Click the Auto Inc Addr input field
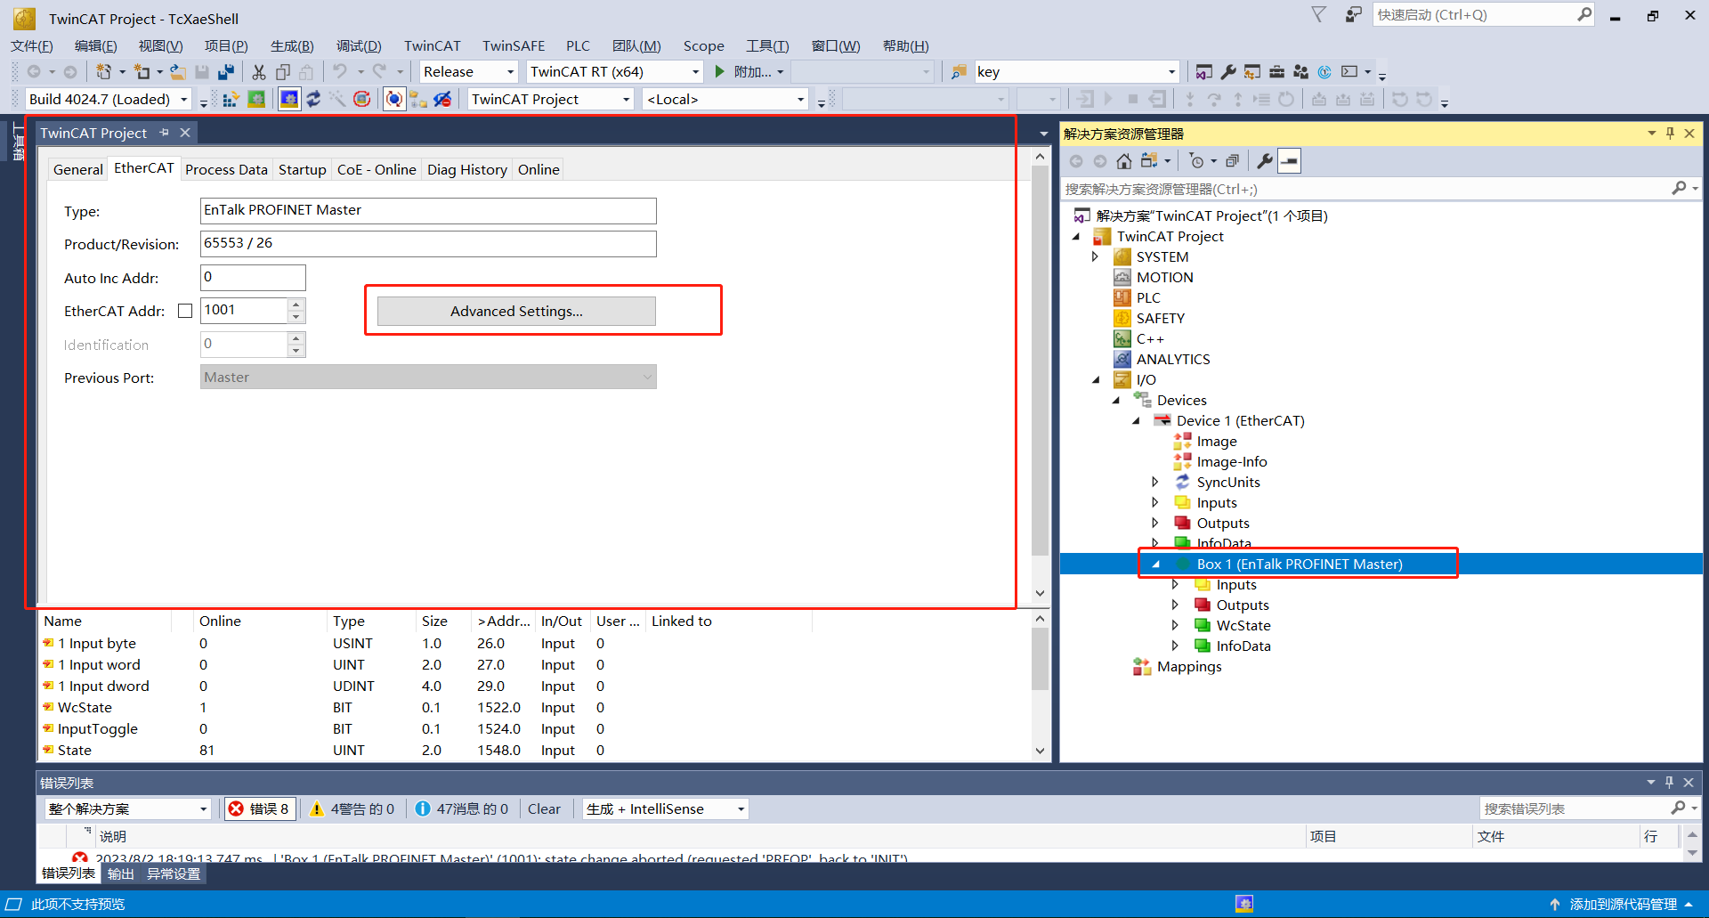This screenshot has width=1709, height=918. click(253, 277)
